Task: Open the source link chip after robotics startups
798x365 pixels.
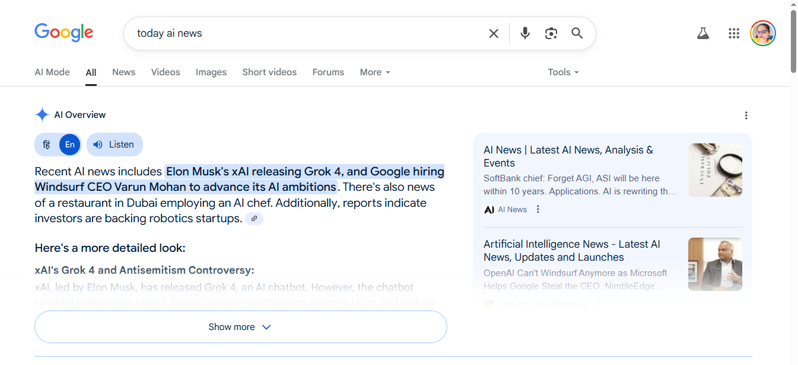Action: point(254,219)
